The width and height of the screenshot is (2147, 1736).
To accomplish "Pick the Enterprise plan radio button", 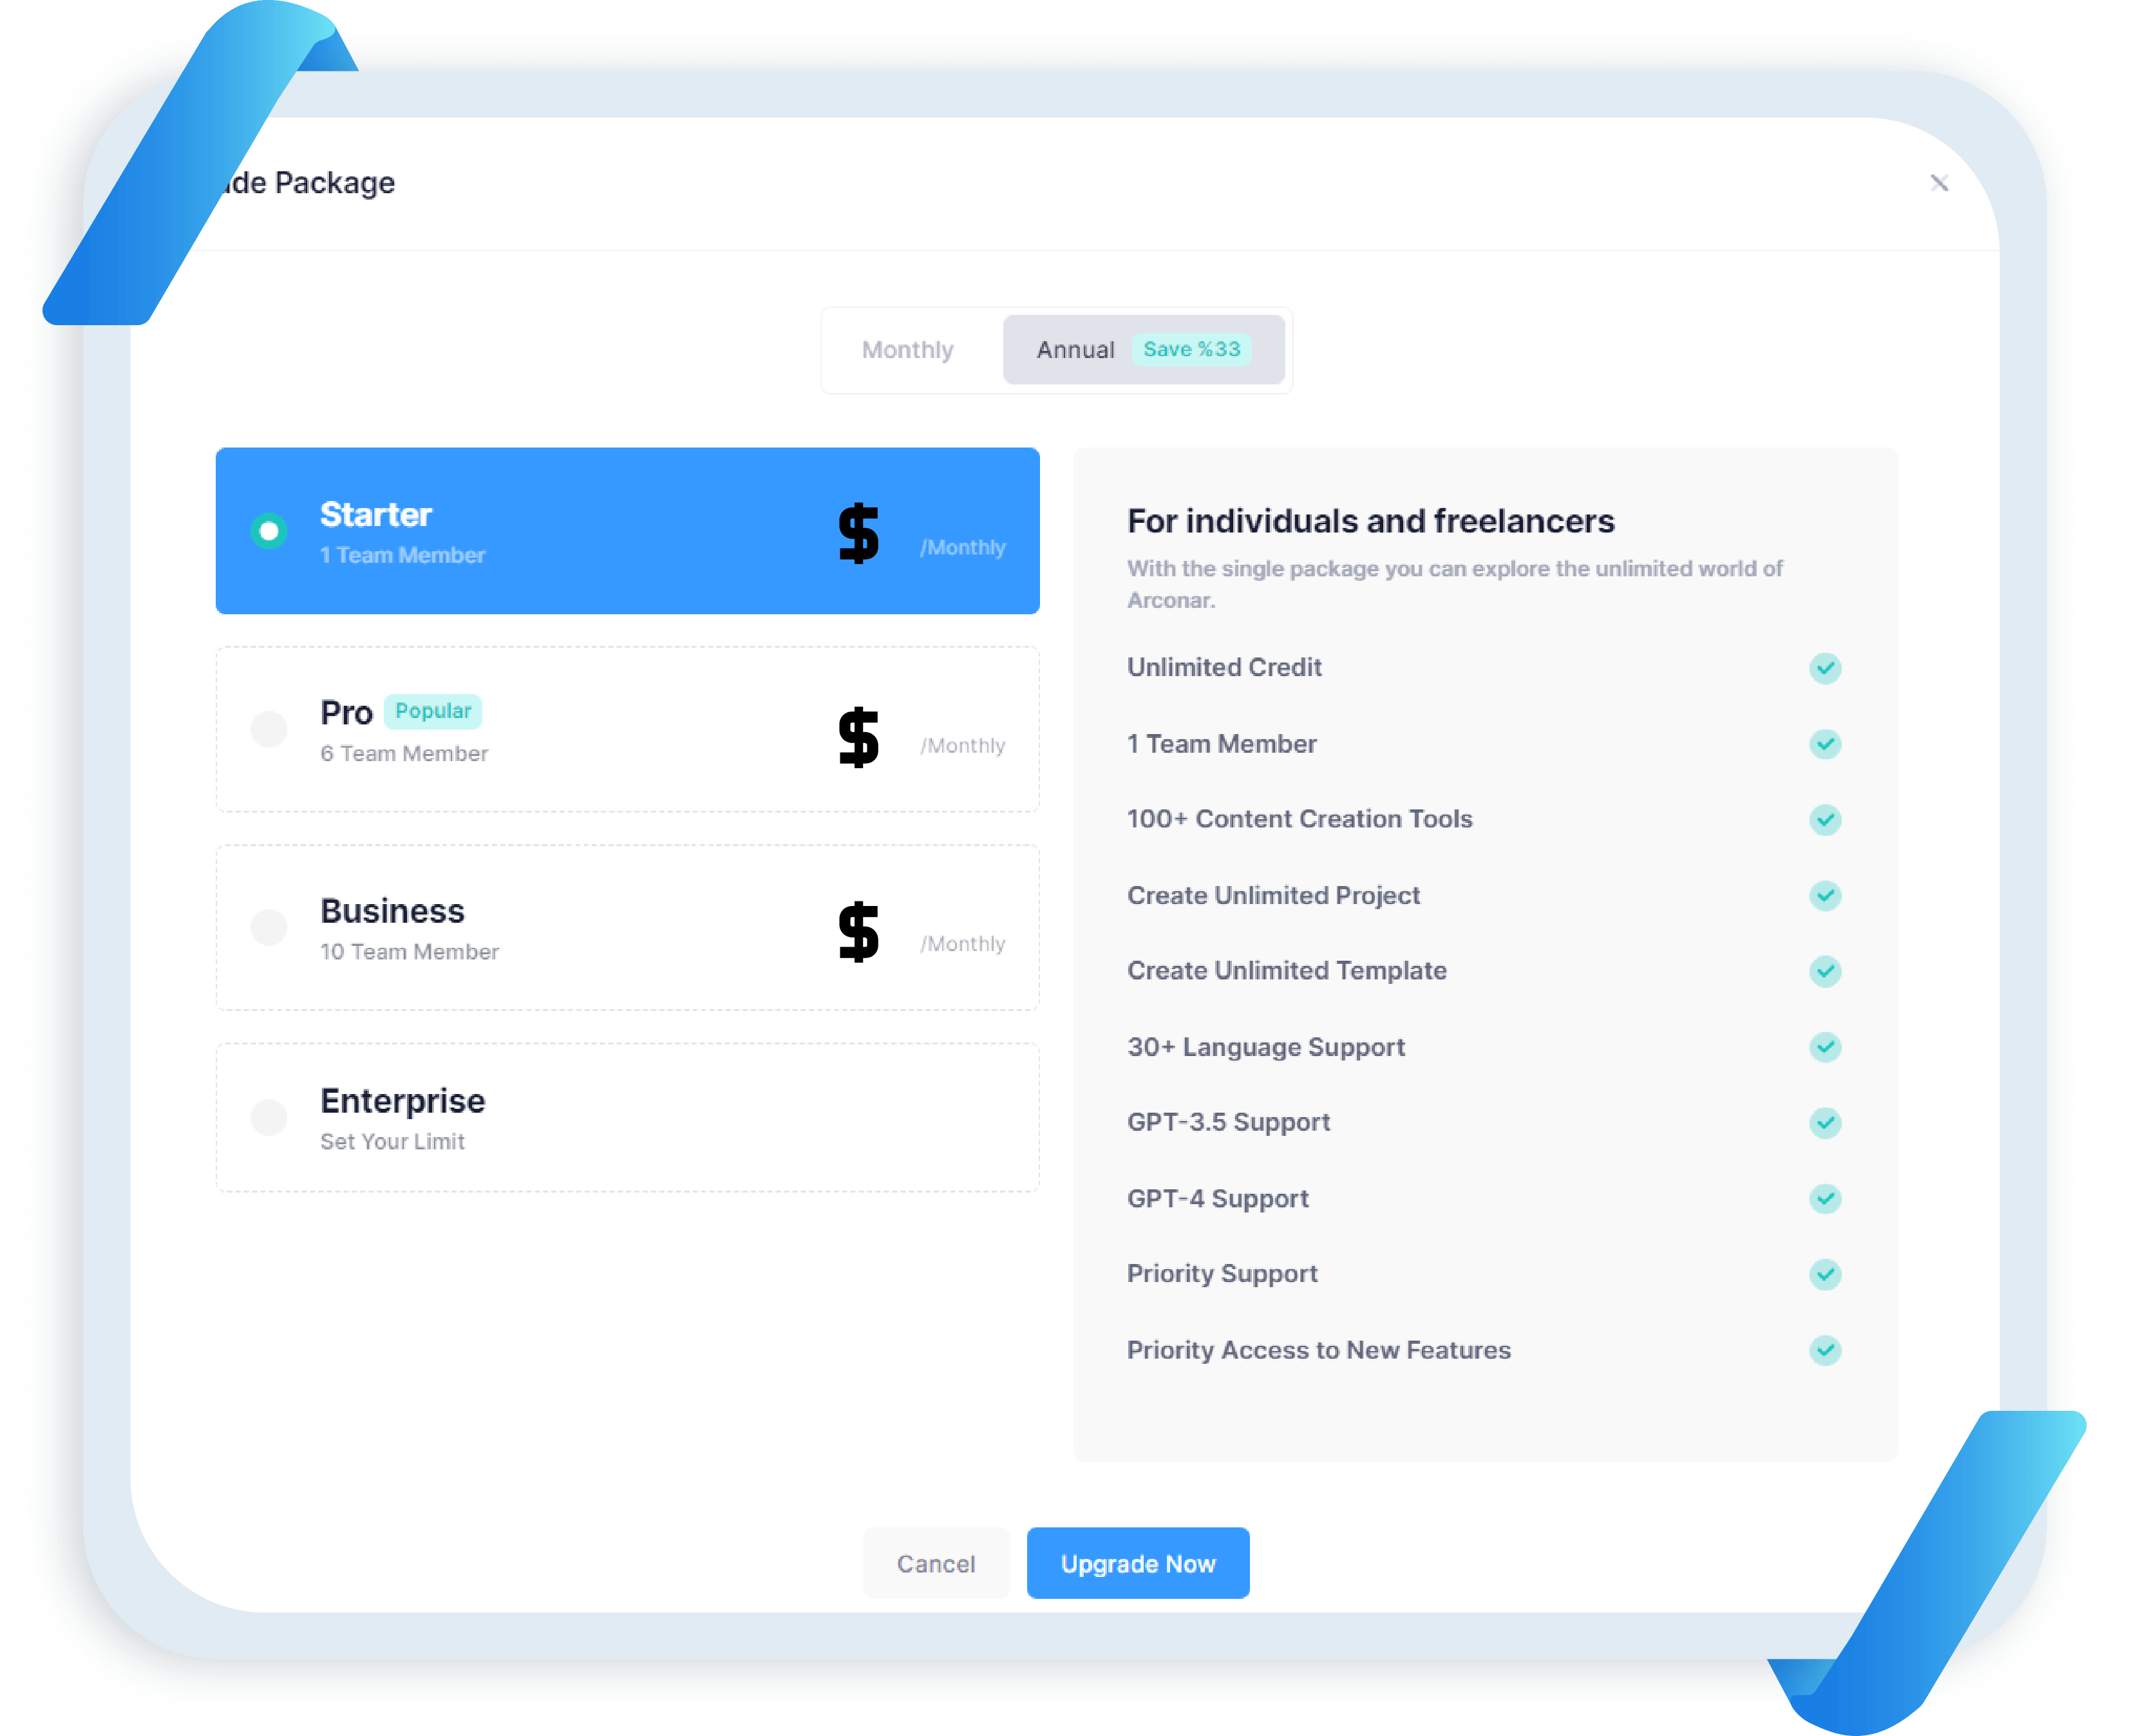I will point(268,1117).
